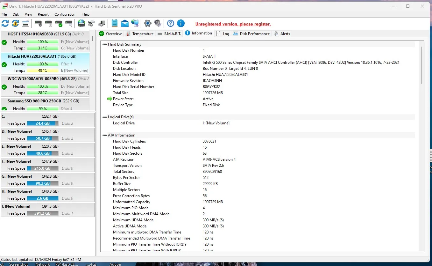
Task: Click the 48 °C yellow temperature bar
Action: pos(43,70)
